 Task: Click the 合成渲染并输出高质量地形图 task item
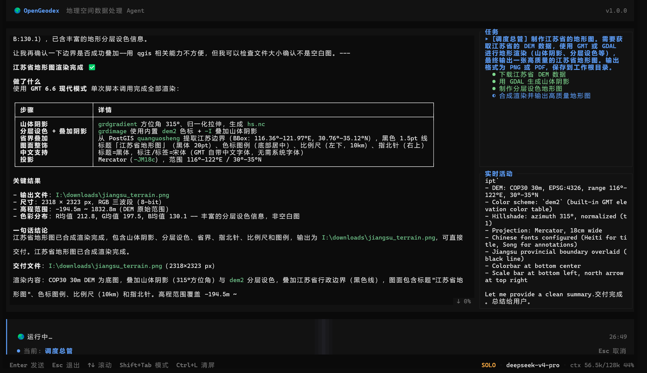[545, 96]
